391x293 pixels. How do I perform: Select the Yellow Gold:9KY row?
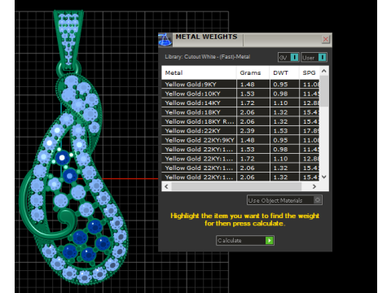point(241,84)
